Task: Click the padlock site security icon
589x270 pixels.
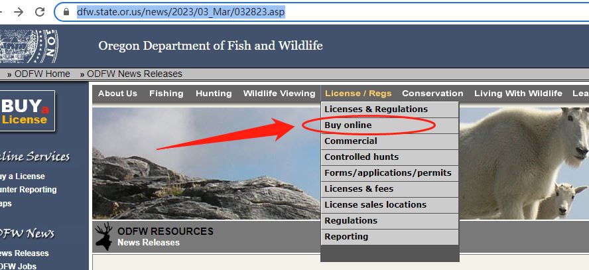Action: pos(66,12)
